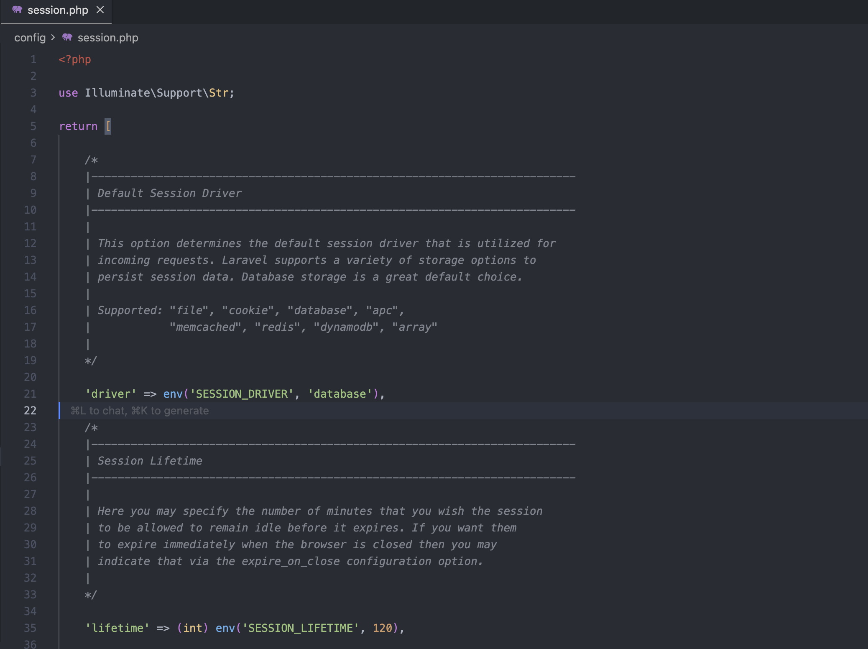Close the session.php tab
Viewport: 868px width, 649px height.
(x=100, y=10)
